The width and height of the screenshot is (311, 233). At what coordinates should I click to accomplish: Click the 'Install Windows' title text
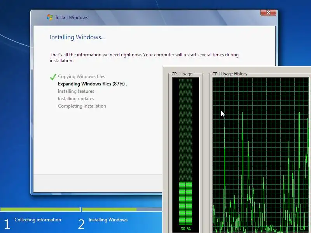click(72, 17)
